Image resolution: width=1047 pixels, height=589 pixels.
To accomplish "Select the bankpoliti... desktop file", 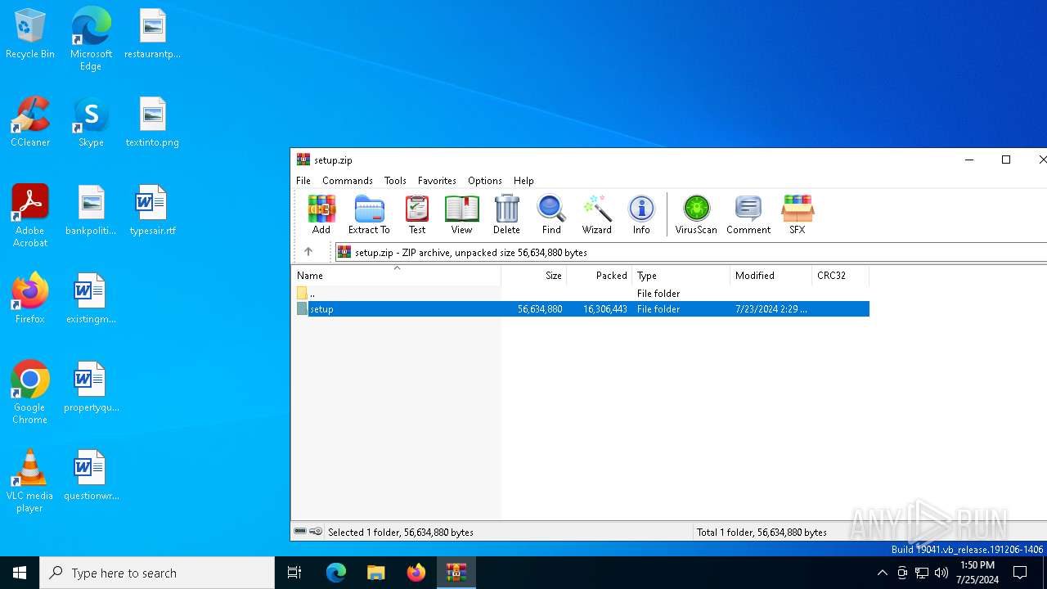I will [x=91, y=210].
